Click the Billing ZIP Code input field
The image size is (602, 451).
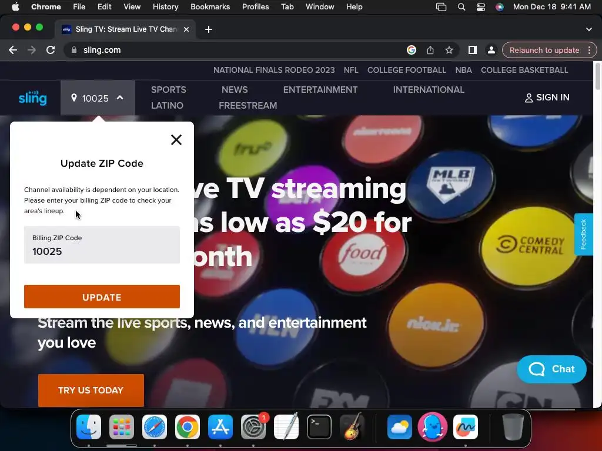(x=102, y=245)
